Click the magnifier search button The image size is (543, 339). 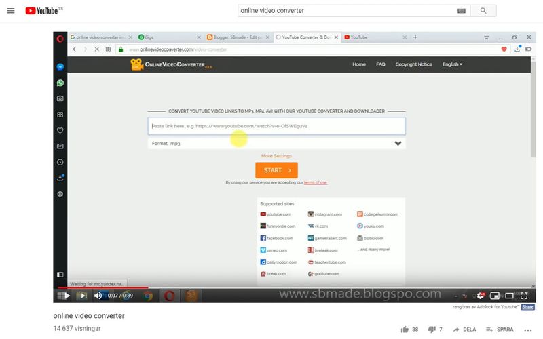[x=483, y=11]
